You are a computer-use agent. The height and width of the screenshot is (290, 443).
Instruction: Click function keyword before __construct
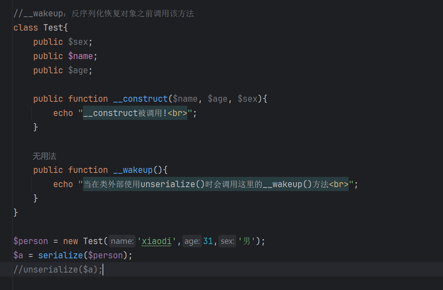88,99
